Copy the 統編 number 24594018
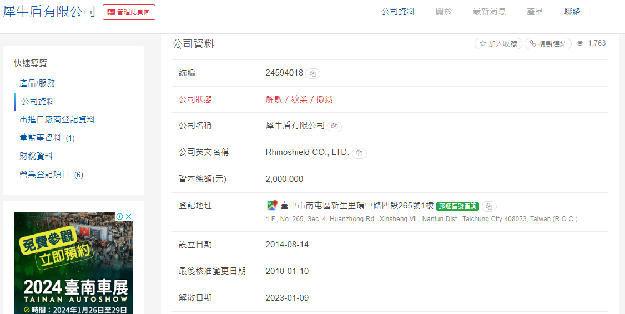The width and height of the screenshot is (625, 314). click(313, 73)
